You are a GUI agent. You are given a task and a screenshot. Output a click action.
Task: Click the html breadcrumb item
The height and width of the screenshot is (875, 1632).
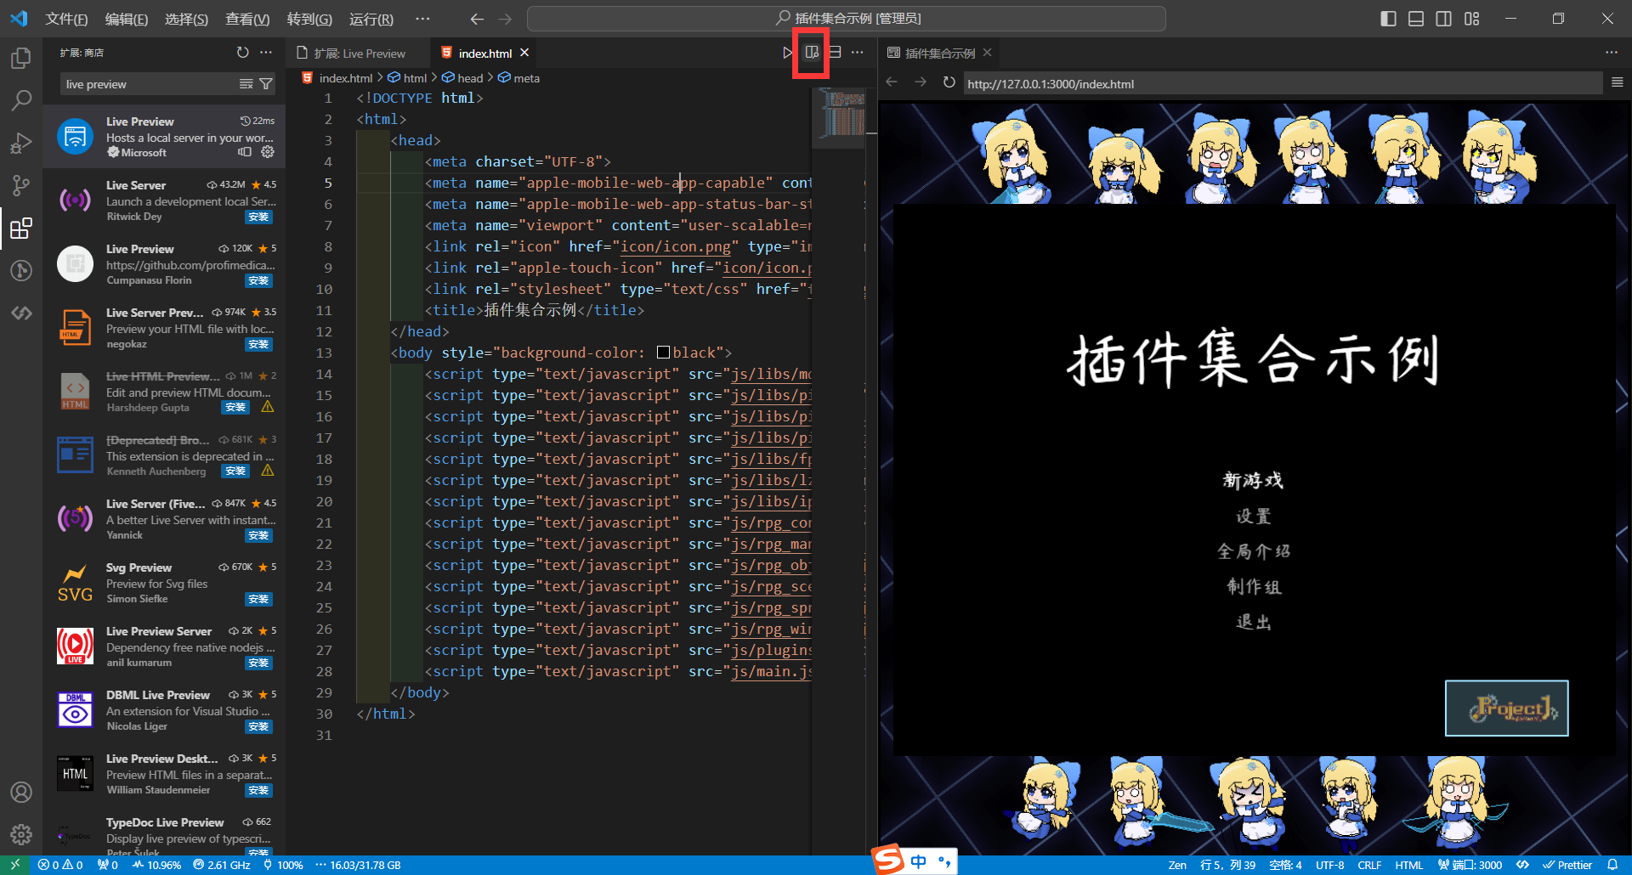click(407, 78)
